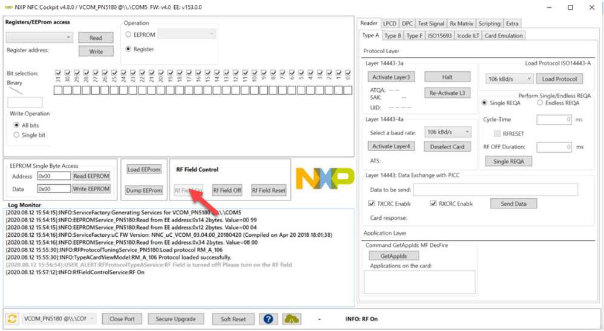
Task: Select the Icode ILT sub-tab
Action: pyautogui.click(x=468, y=36)
